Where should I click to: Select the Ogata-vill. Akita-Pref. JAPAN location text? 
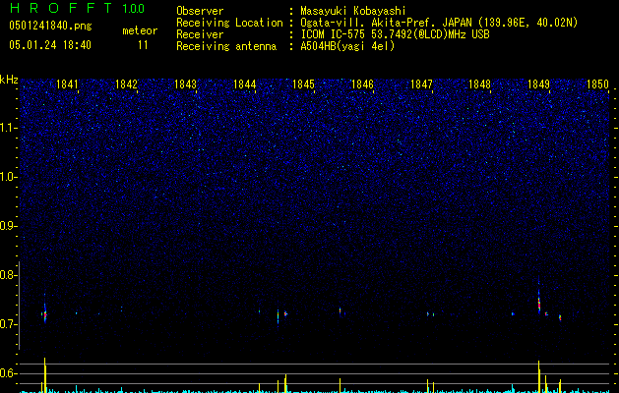pyautogui.click(x=439, y=23)
